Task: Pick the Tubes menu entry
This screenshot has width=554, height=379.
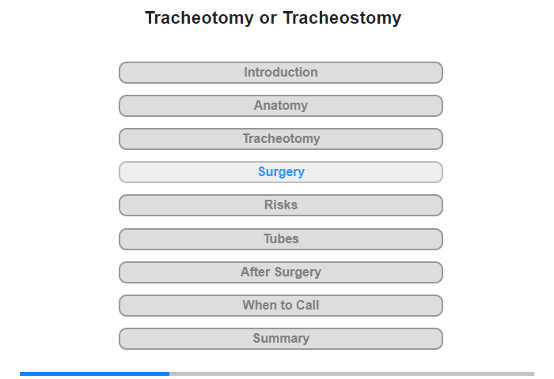Action: tap(281, 238)
